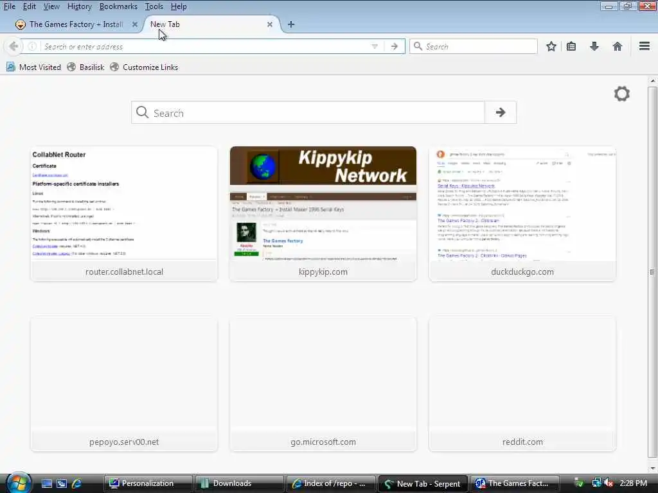Click the network tray icon

pos(596,483)
